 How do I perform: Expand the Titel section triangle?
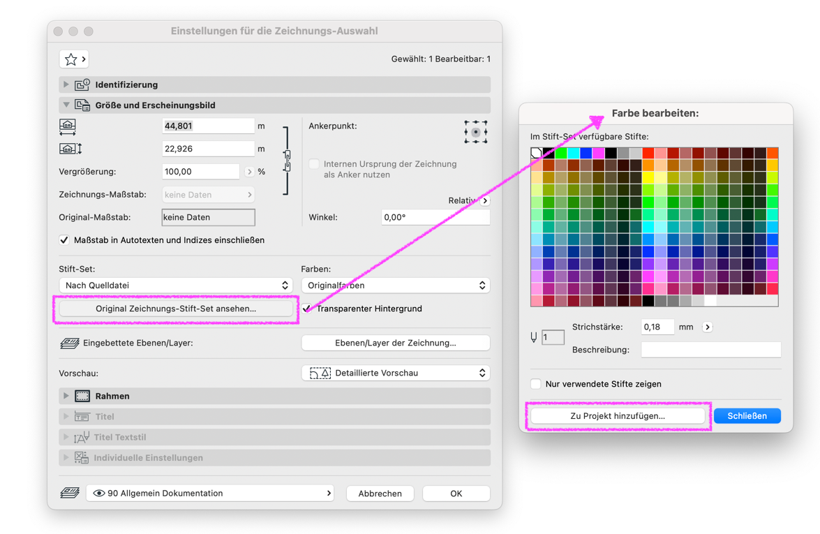coord(66,416)
